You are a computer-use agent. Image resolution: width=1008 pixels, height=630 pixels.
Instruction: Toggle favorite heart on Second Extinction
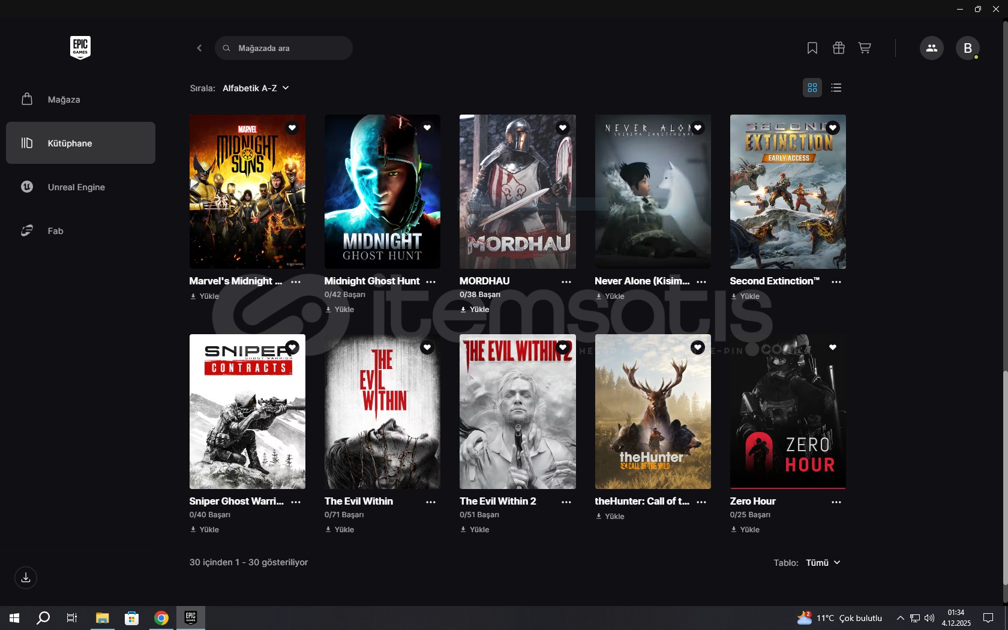coord(833,128)
